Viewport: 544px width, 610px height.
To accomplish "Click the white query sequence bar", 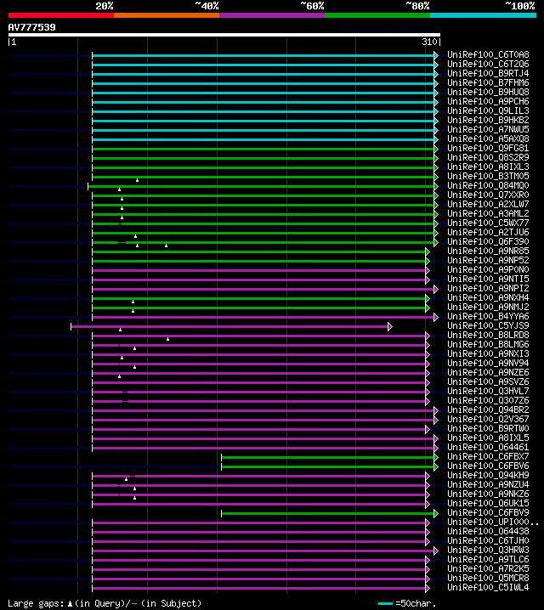I will tap(224, 35).
